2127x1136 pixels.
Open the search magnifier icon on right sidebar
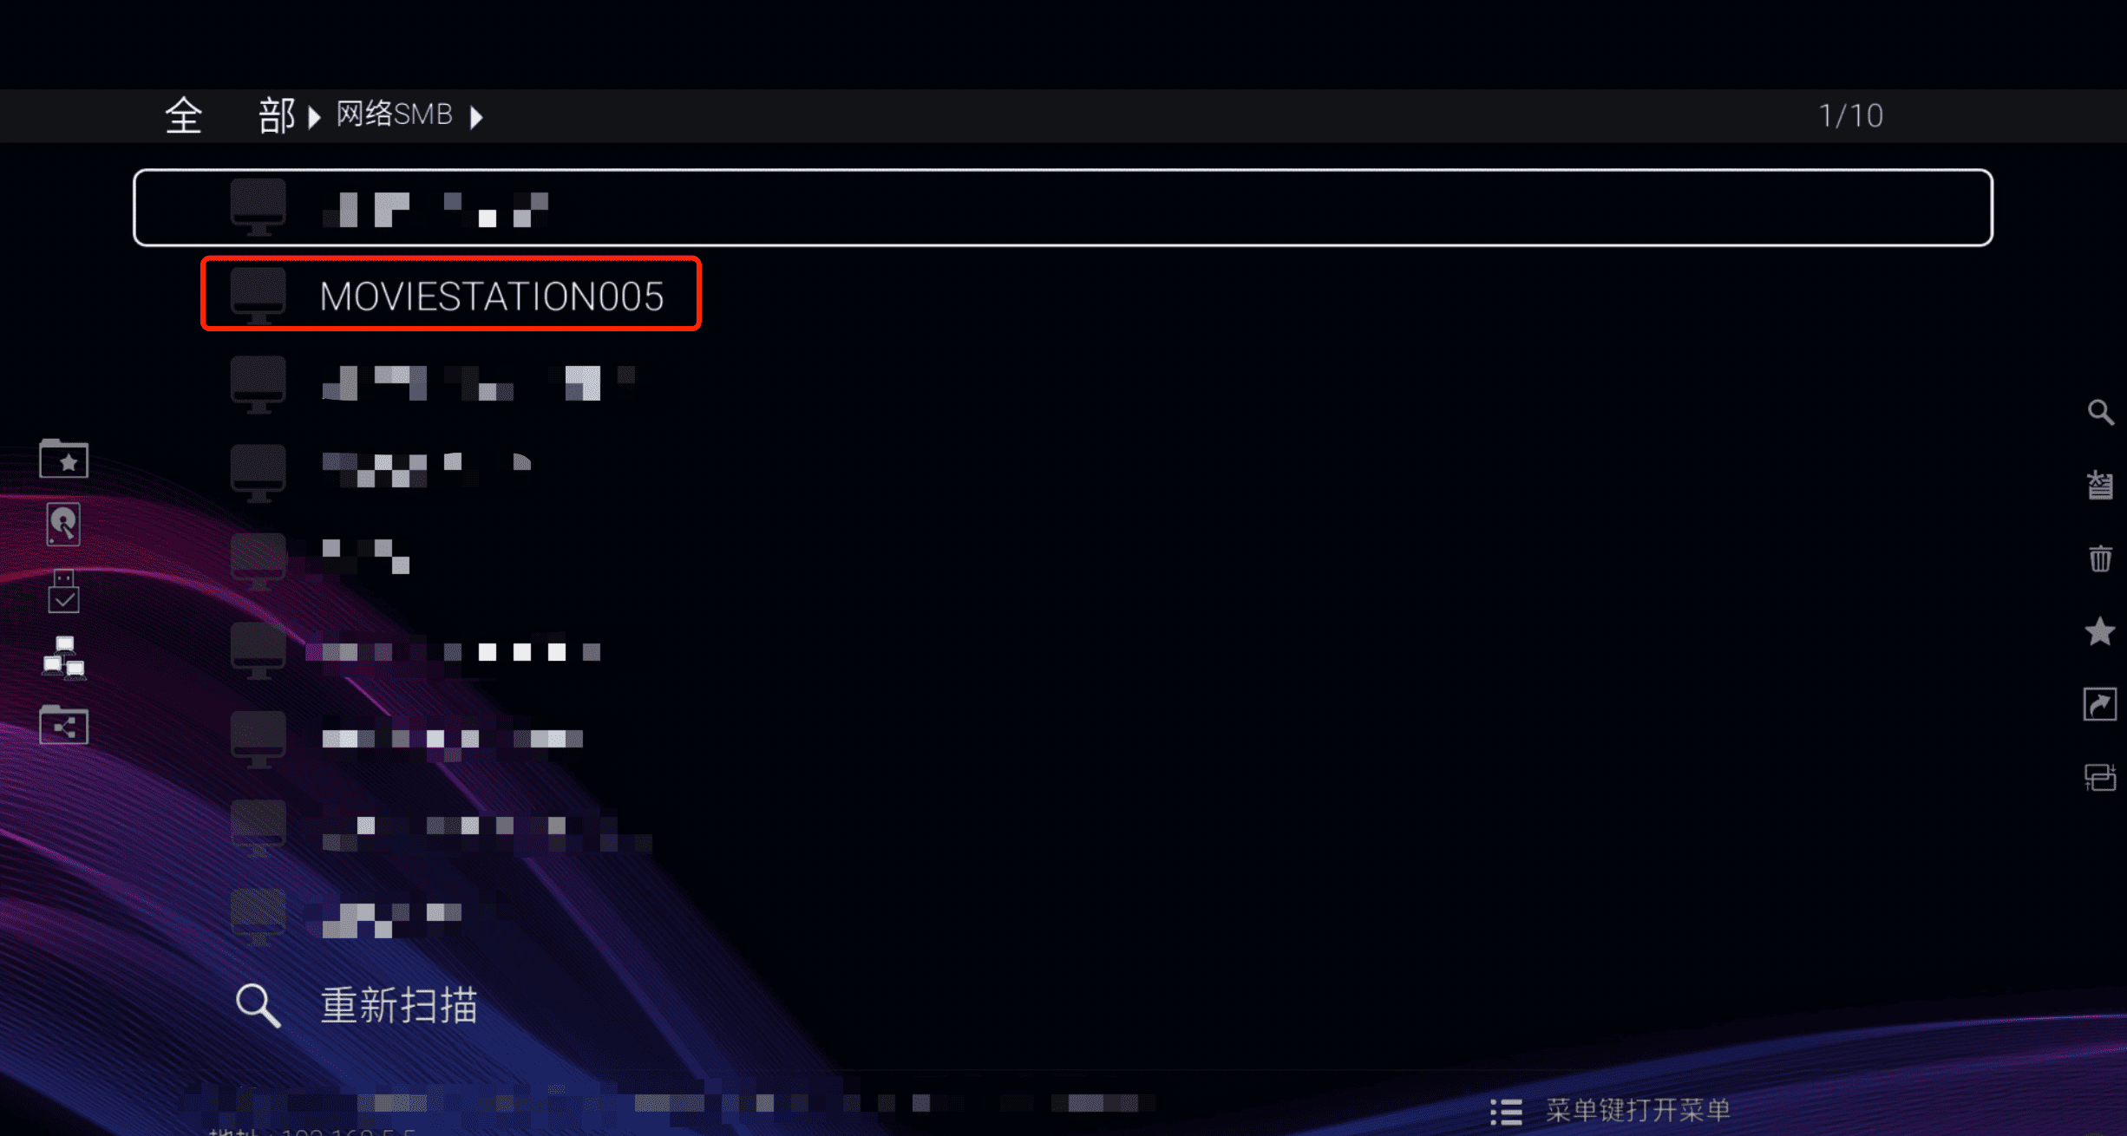(x=2100, y=412)
